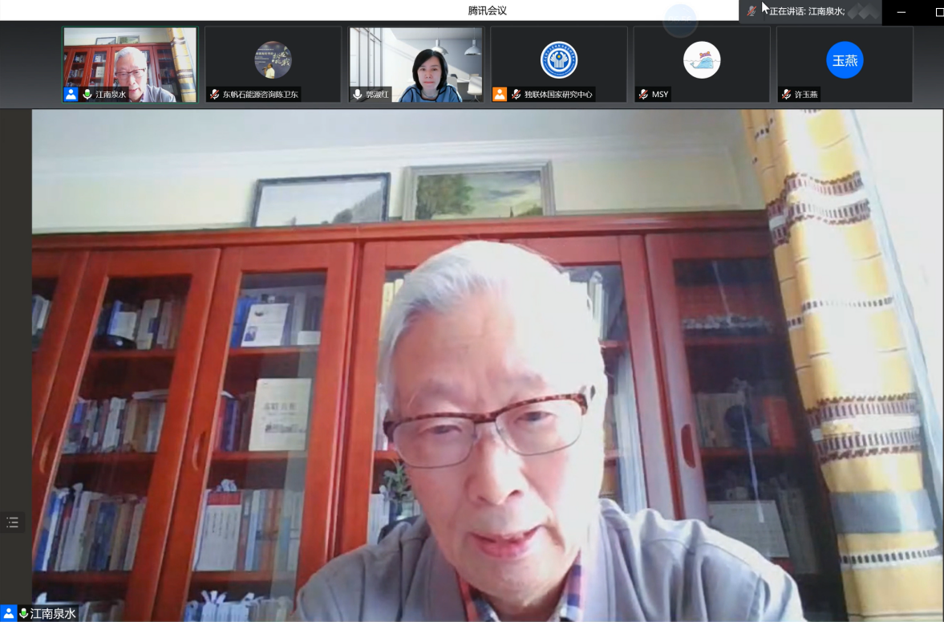The image size is (944, 622).
Task: Click the main speaker video of 江南泉水
Action: point(487,361)
